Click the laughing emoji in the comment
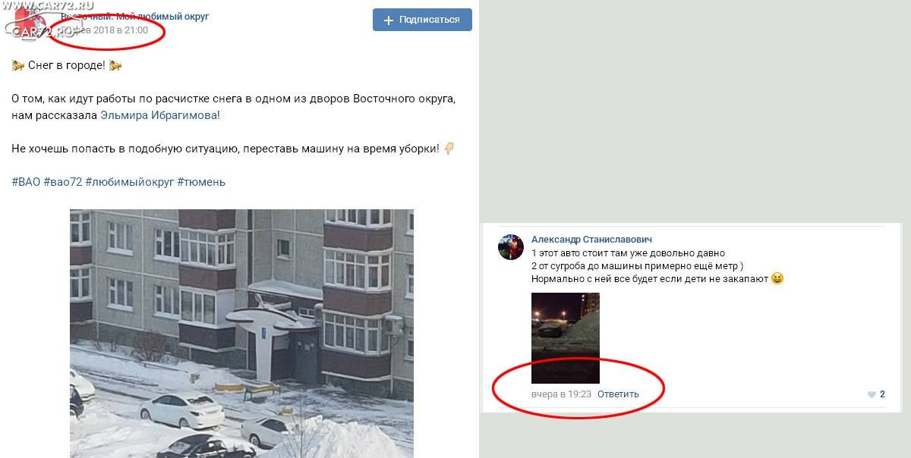 777,278
